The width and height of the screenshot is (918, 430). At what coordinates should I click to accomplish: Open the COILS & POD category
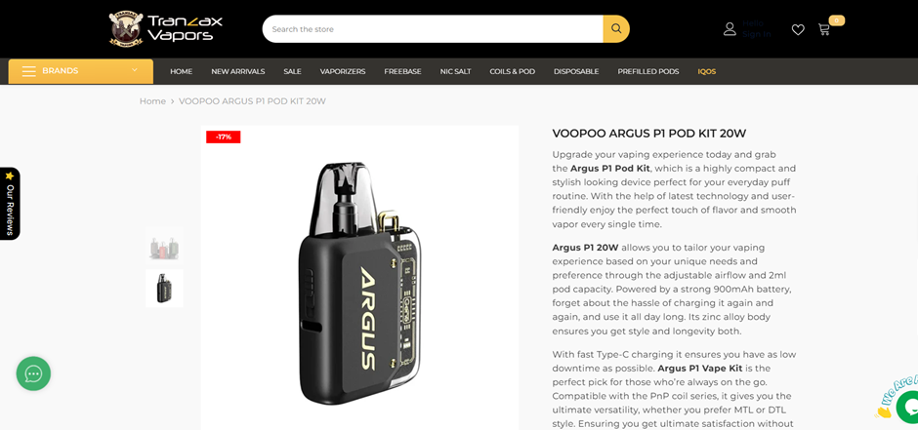(x=513, y=71)
